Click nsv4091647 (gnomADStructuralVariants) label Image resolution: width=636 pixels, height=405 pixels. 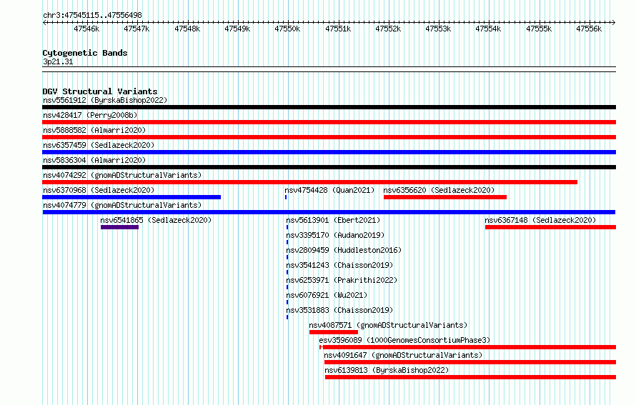pos(403,355)
